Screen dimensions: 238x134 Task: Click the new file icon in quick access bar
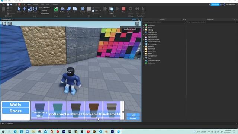pyautogui.click(x=8, y=4)
